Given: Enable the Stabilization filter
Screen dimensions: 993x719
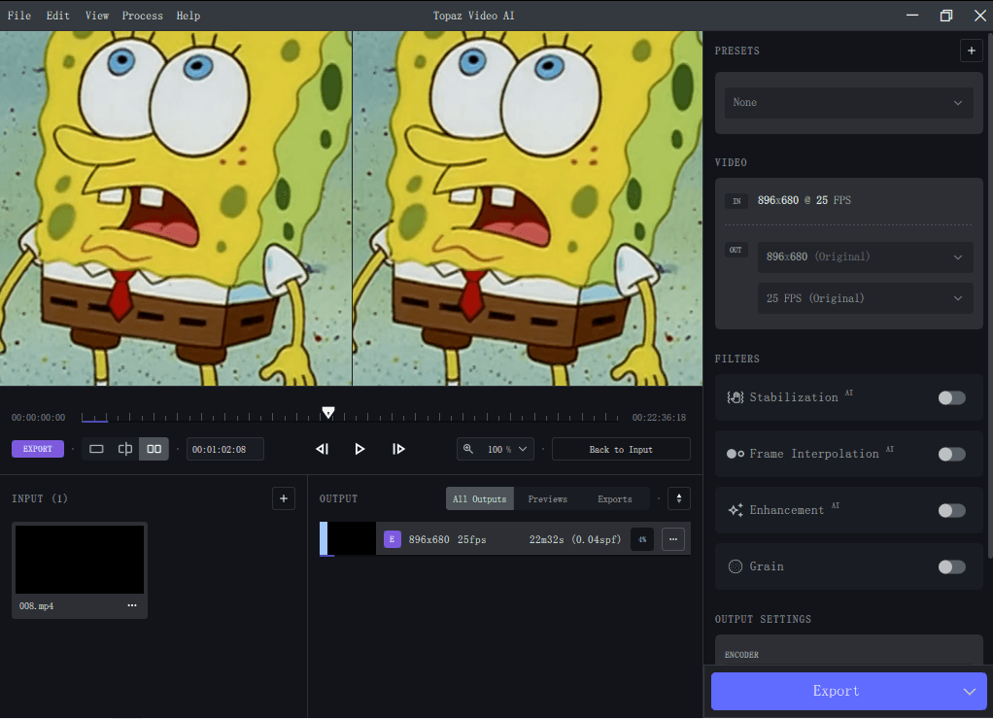Looking at the screenshot, I should pos(952,397).
